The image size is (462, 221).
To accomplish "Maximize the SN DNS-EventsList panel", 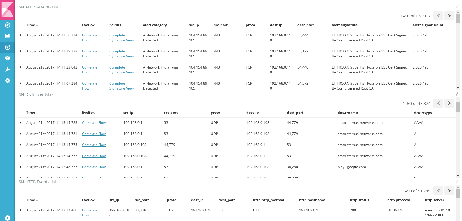I will click(x=457, y=94).
